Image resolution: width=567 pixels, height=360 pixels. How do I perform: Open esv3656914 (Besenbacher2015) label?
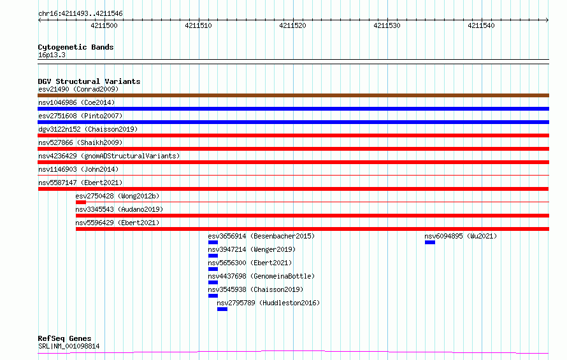pyautogui.click(x=261, y=236)
